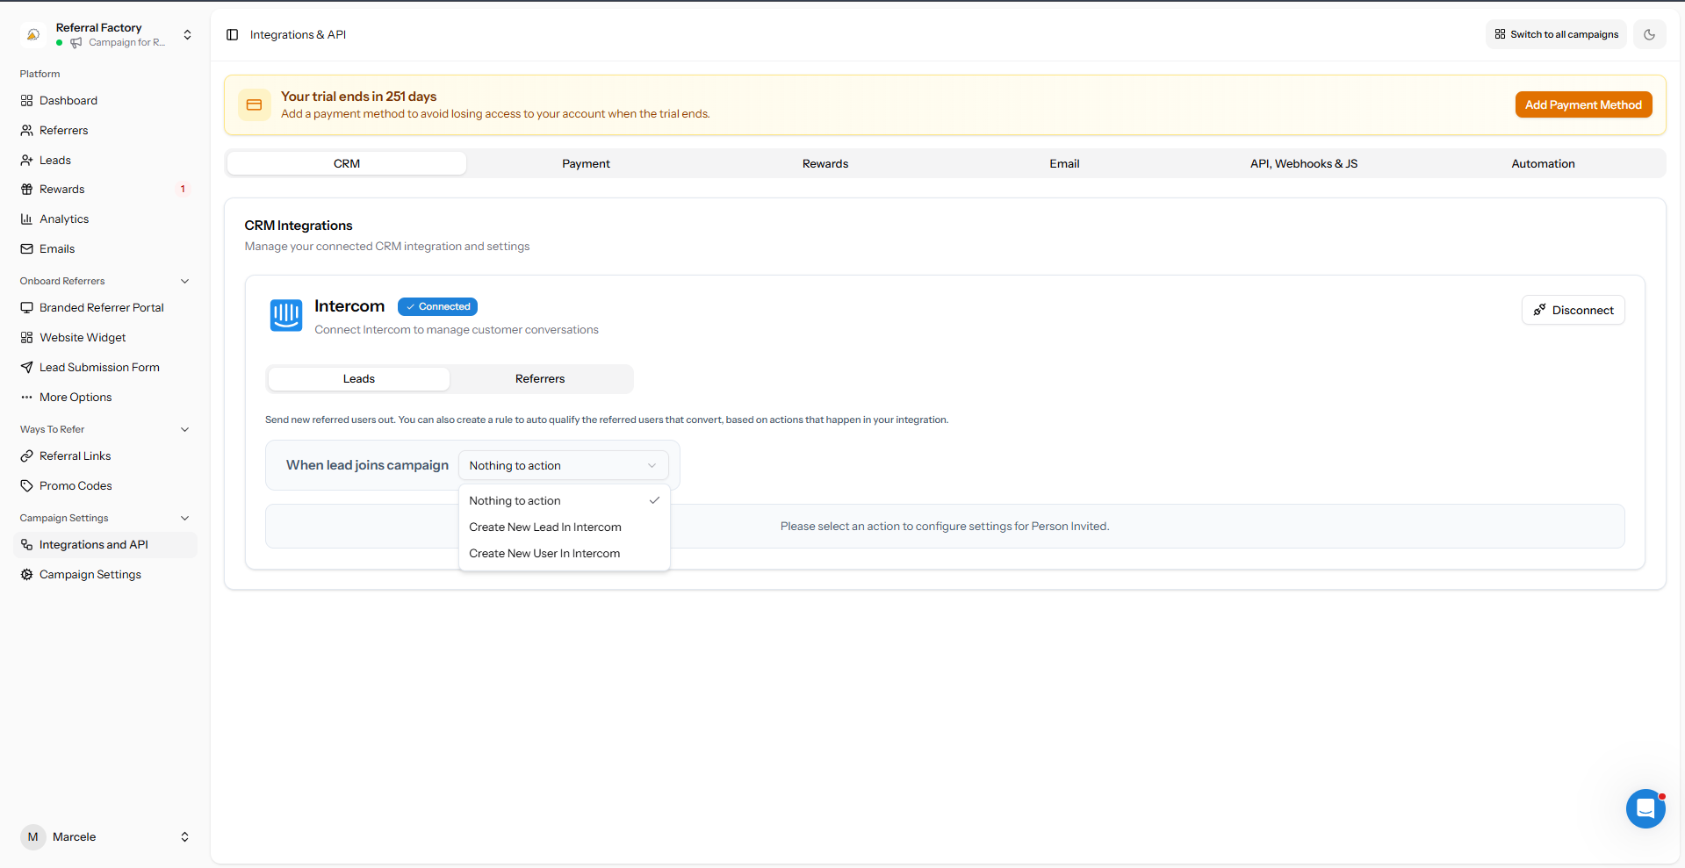The width and height of the screenshot is (1685, 868).
Task: Click the Leads person-plus icon
Action: tap(27, 161)
